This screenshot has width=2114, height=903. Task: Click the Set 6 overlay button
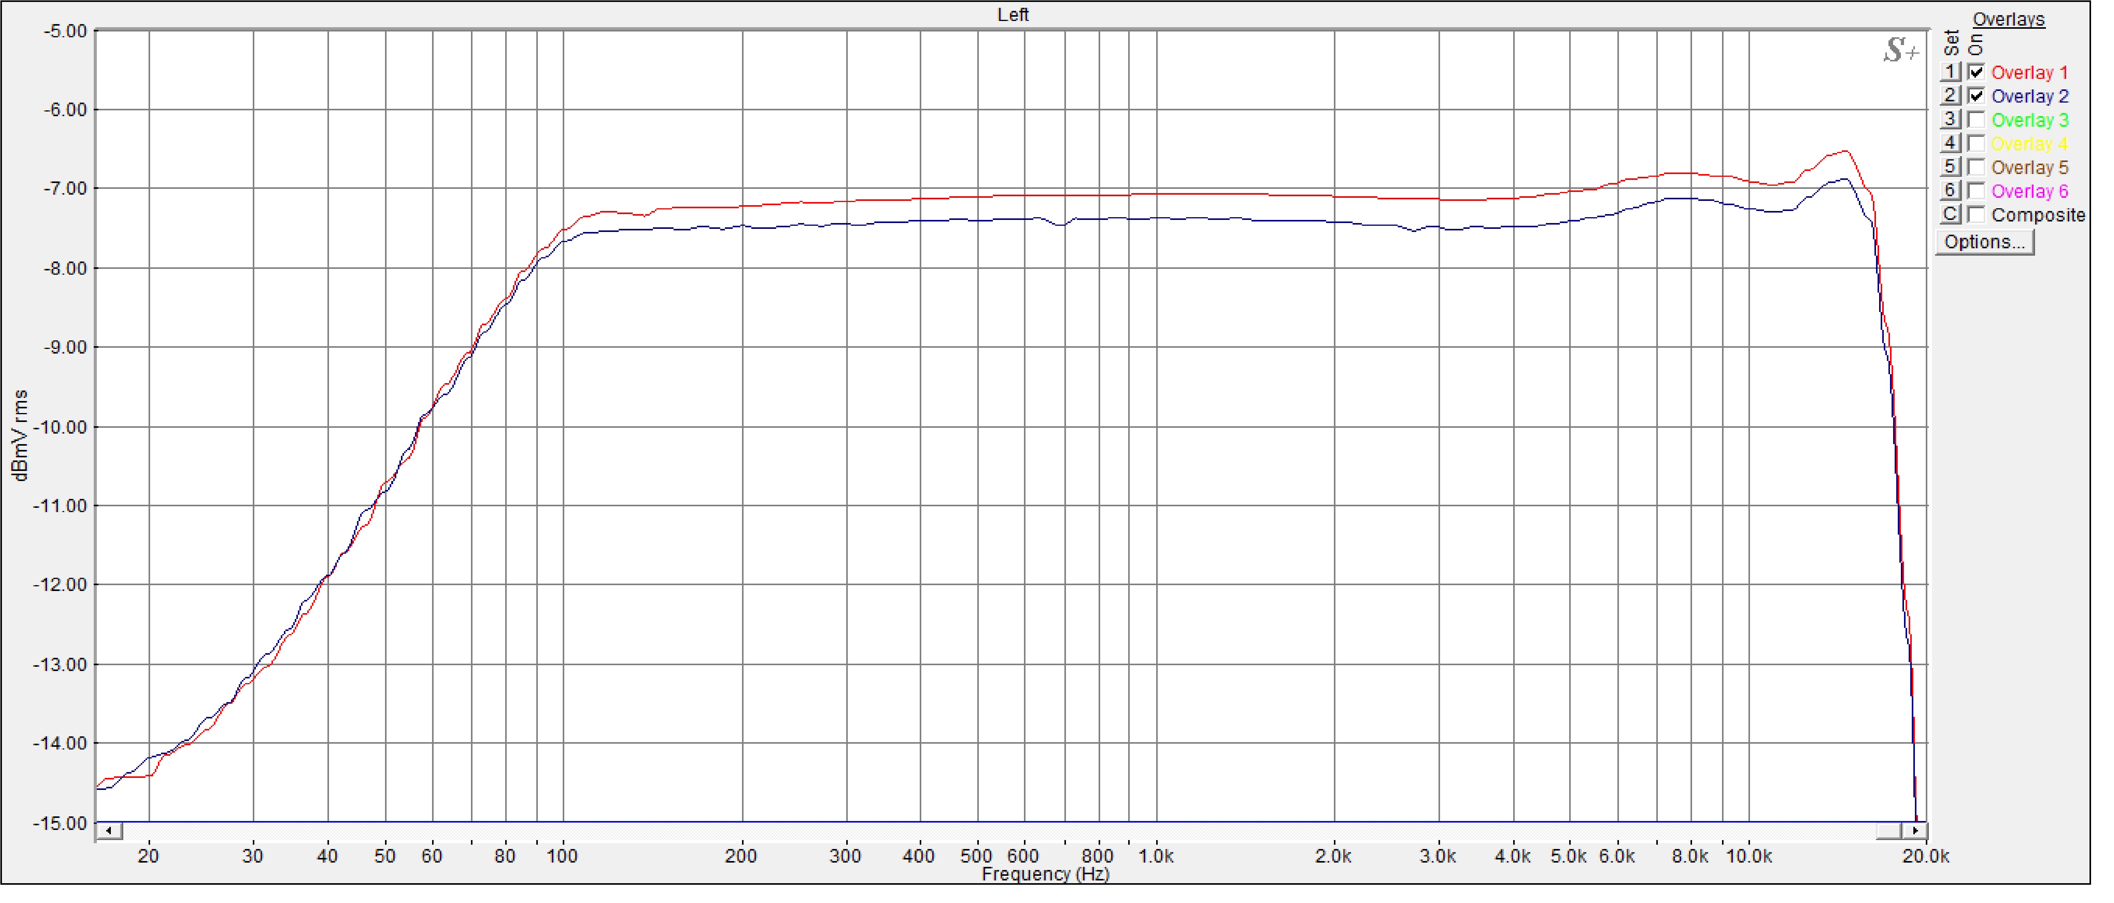[1951, 191]
